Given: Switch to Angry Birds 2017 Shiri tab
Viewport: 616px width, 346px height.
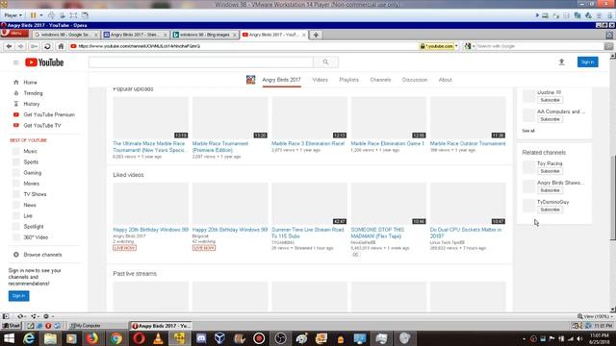Looking at the screenshot, I should 135,35.
